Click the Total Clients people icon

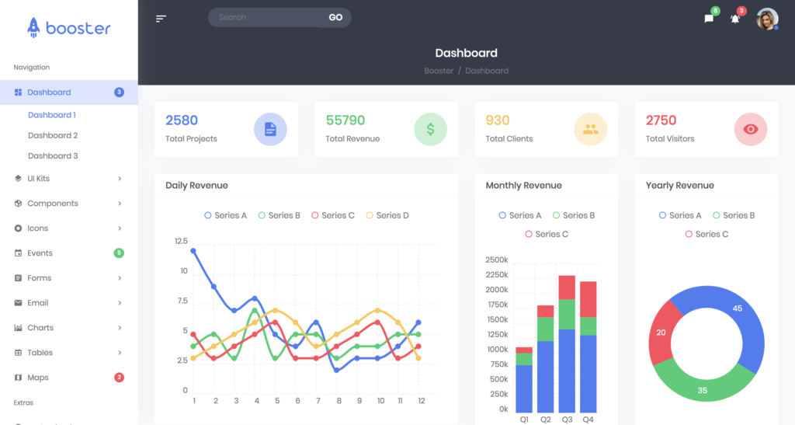[x=590, y=129]
